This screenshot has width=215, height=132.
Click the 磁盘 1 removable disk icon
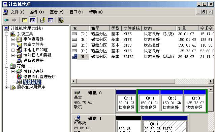(x=77, y=118)
